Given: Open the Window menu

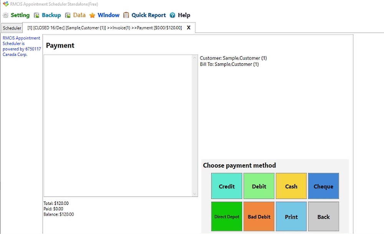Looking at the screenshot, I should coord(109,15).
